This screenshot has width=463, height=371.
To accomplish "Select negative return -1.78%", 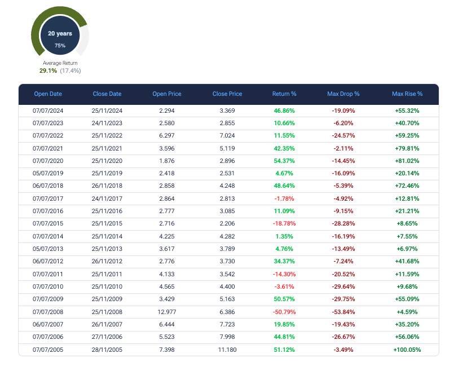I will (x=284, y=198).
